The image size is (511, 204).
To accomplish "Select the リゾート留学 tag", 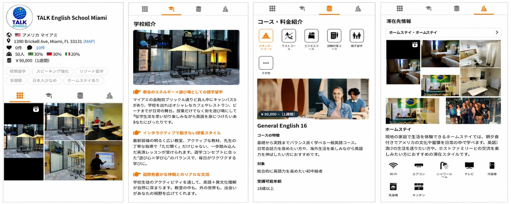I will point(91,71).
